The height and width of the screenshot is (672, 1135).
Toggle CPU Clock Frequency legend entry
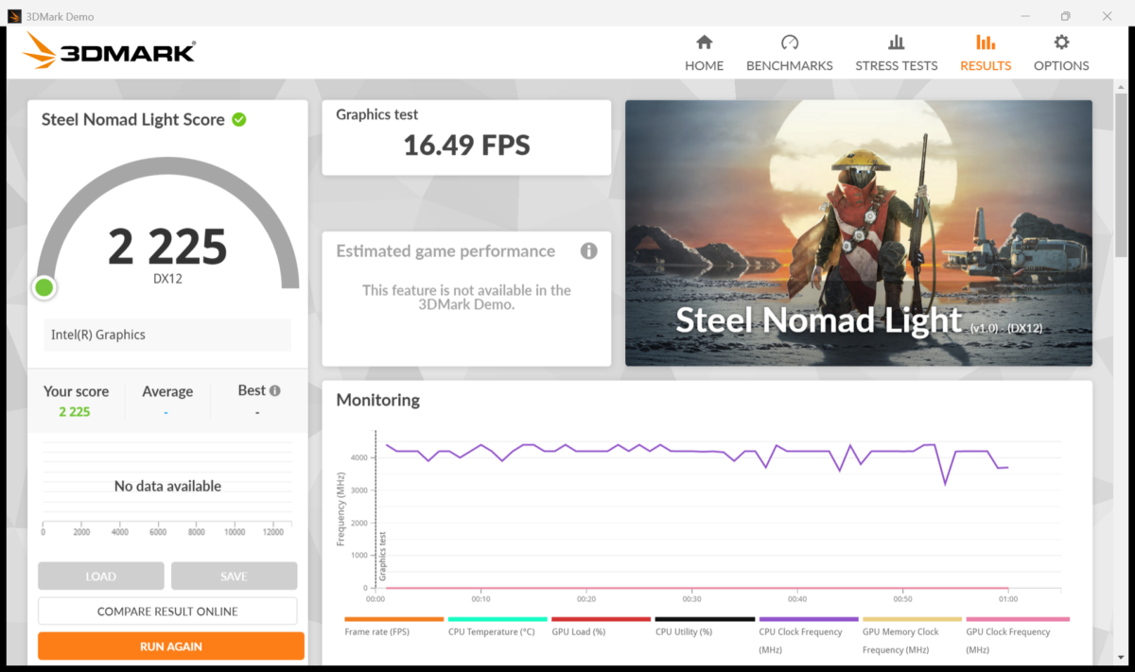[x=808, y=635]
